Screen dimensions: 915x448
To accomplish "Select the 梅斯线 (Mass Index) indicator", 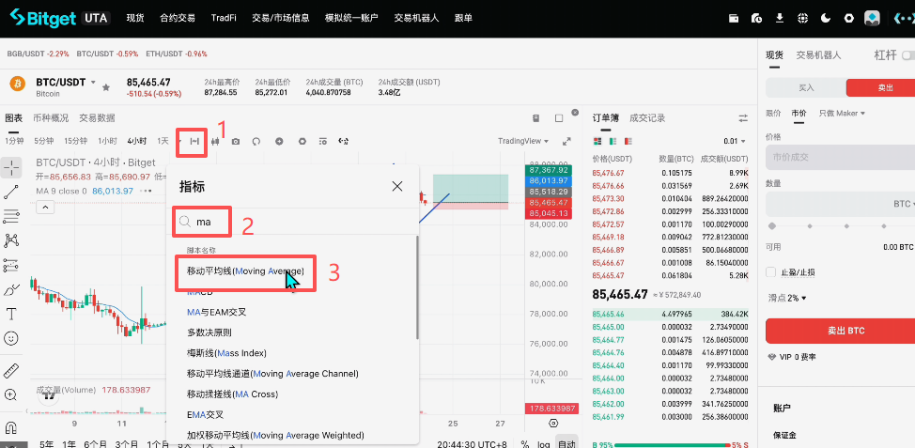I will pos(226,353).
